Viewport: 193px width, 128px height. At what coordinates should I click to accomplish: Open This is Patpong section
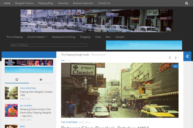(14, 37)
